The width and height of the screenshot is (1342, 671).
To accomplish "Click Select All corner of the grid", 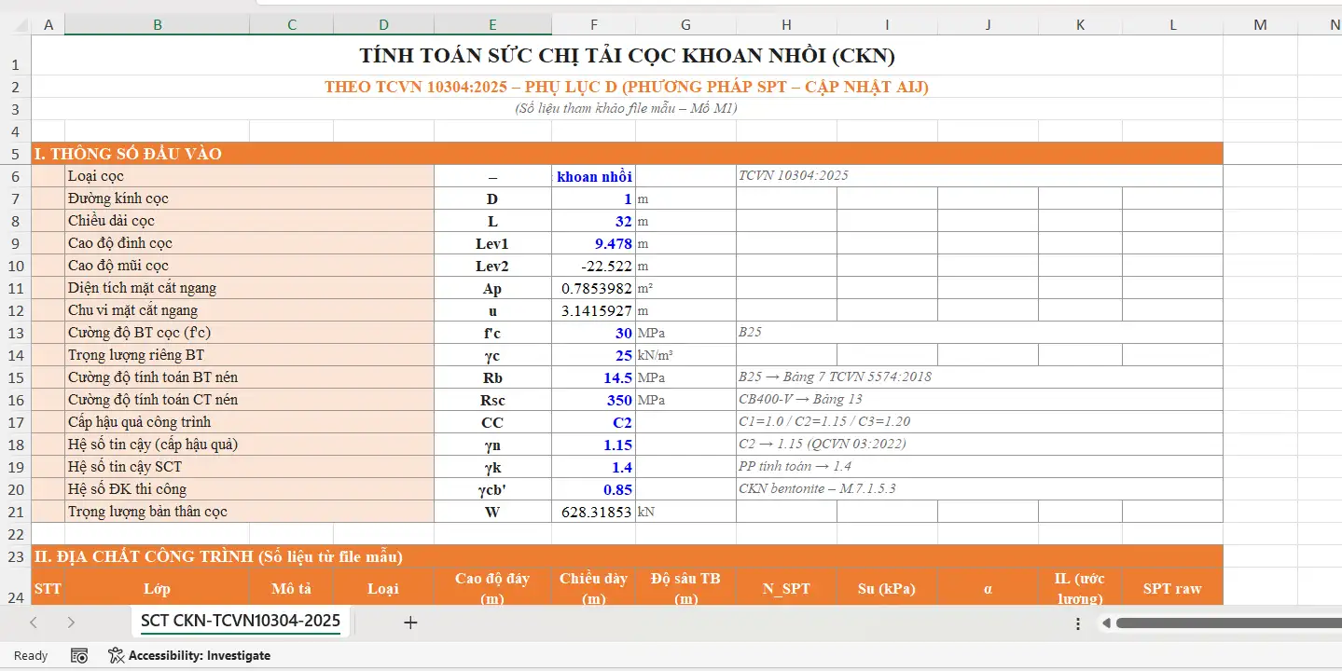I will (x=15, y=25).
